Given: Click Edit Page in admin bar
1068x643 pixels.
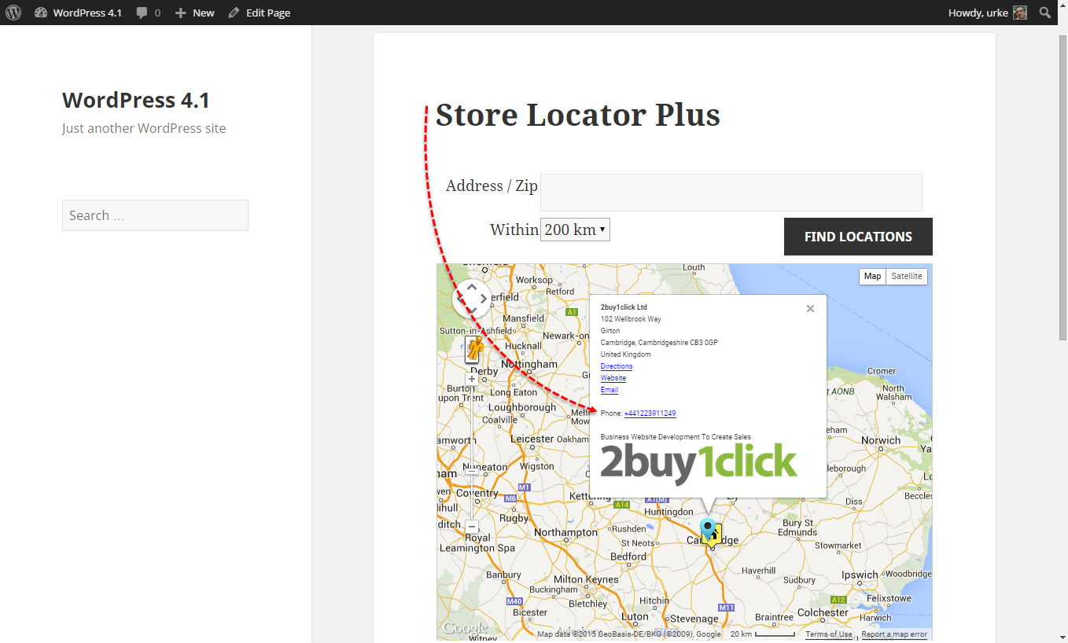Looking at the screenshot, I should (260, 13).
